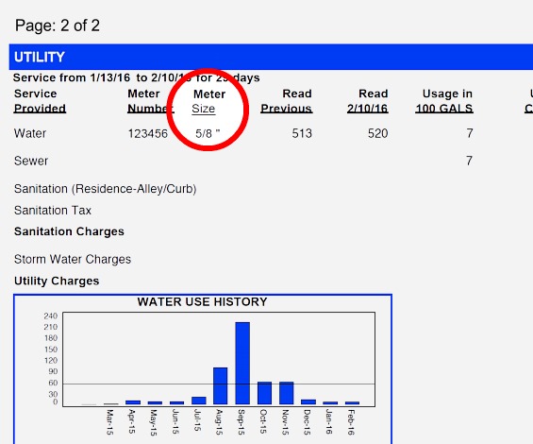Image resolution: width=533 pixels, height=444 pixels.
Task: Click the Oct-15 bar in chart
Action: point(264,393)
